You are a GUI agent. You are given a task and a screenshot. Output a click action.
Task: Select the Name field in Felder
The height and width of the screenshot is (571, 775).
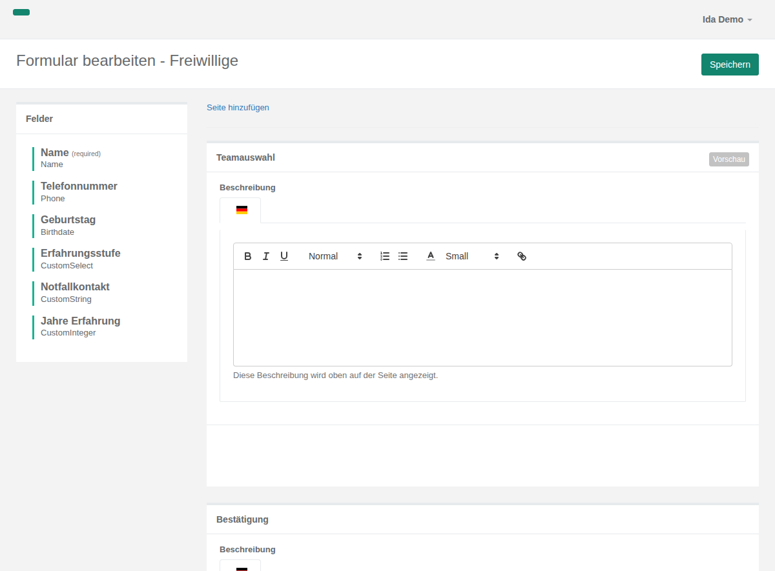coord(103,158)
